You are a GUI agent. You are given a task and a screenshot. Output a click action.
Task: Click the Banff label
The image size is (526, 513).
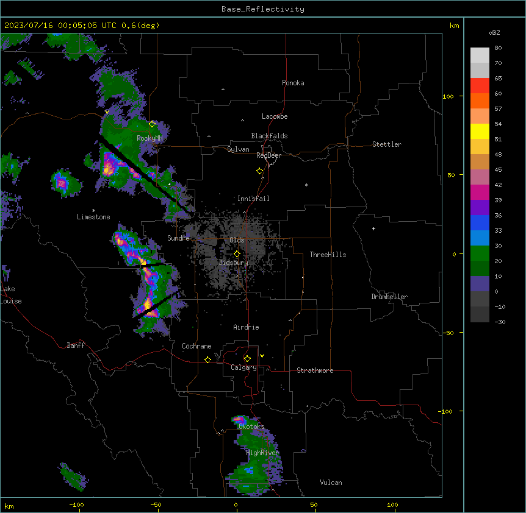76,345
